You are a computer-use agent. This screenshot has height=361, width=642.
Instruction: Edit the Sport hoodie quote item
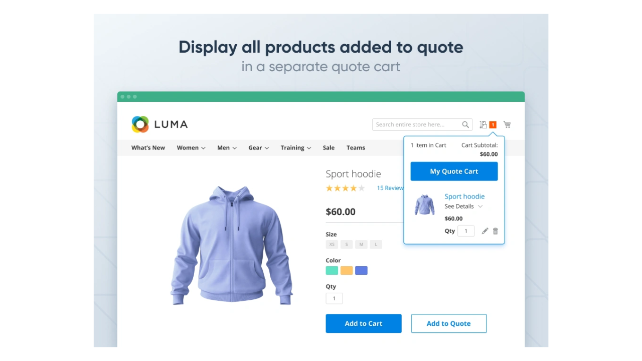[485, 231]
